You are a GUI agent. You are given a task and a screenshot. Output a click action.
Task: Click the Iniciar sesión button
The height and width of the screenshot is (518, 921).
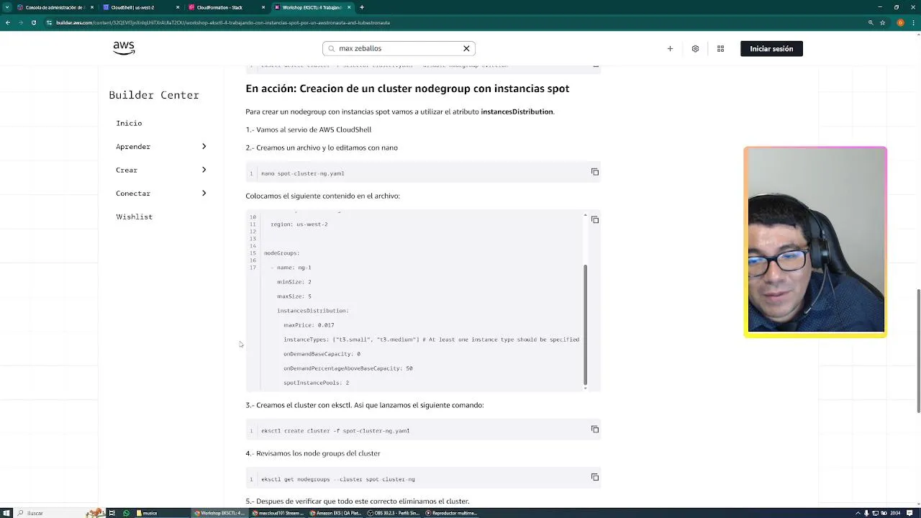pos(771,48)
